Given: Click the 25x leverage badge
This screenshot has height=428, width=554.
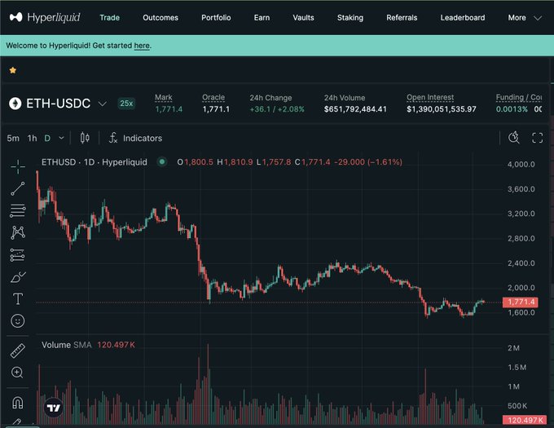Looking at the screenshot, I should coord(126,104).
